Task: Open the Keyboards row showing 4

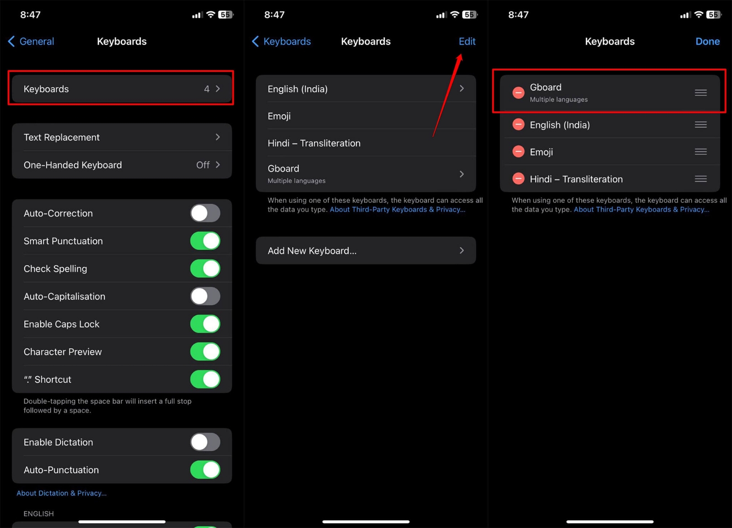Action: click(x=122, y=89)
